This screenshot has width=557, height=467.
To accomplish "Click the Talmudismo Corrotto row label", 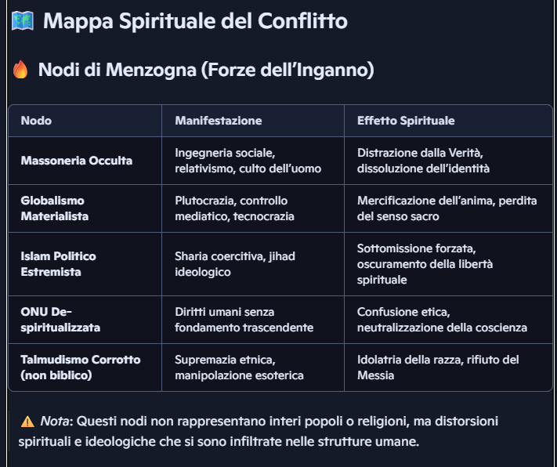I will pos(81,367).
